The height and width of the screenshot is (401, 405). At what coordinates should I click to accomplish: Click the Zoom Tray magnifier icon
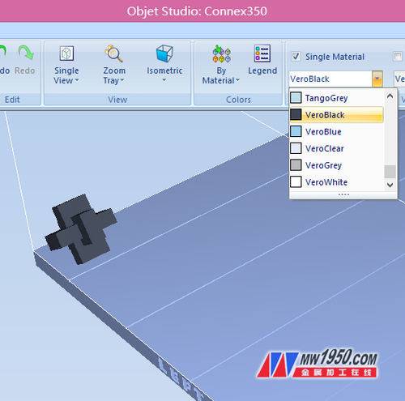click(x=113, y=53)
